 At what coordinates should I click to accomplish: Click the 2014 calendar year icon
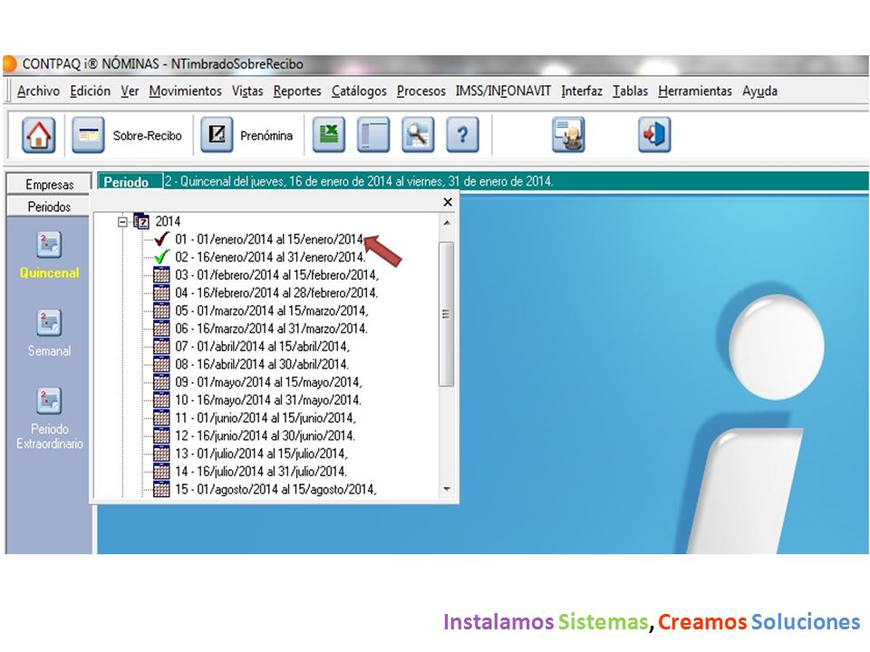coord(141,222)
